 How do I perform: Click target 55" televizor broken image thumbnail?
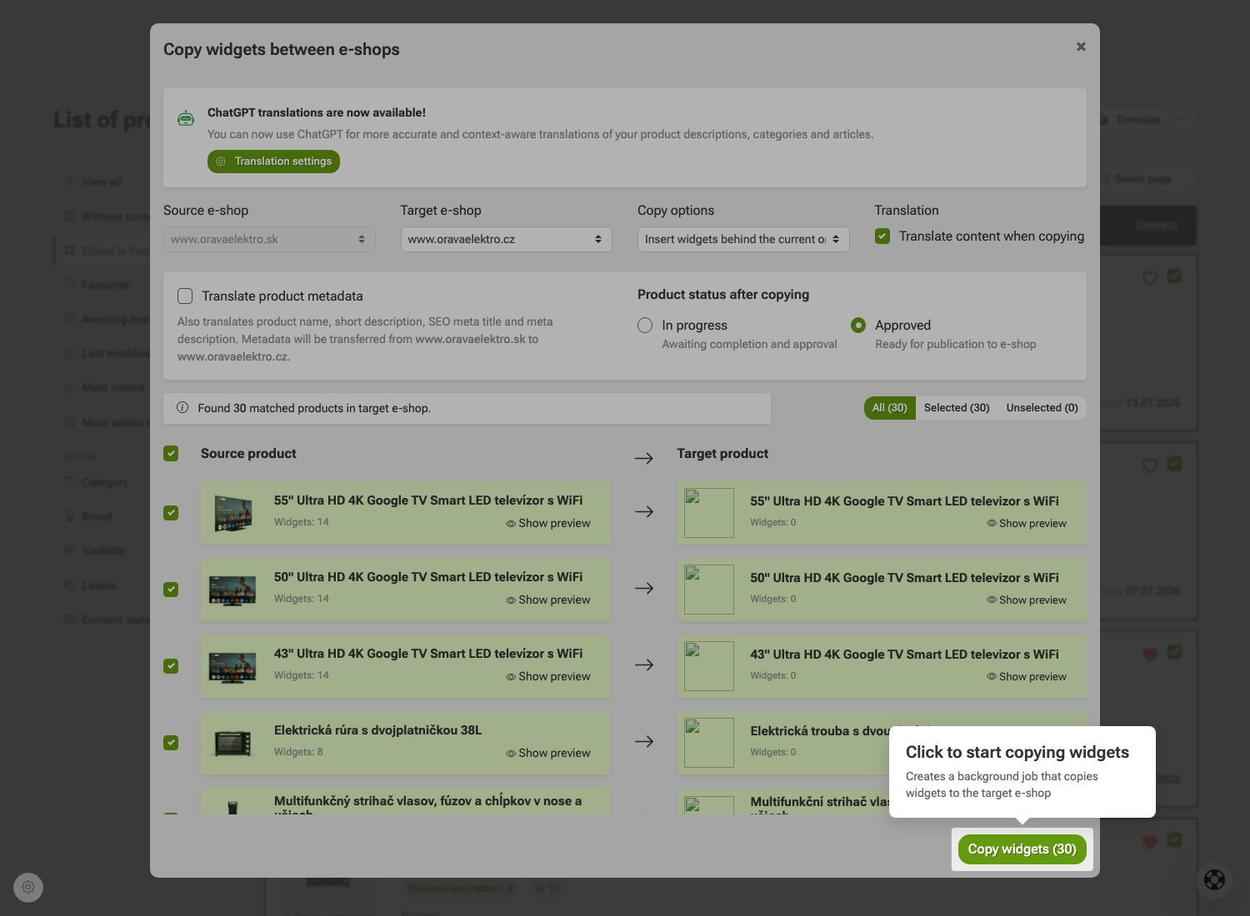pyautogui.click(x=709, y=513)
